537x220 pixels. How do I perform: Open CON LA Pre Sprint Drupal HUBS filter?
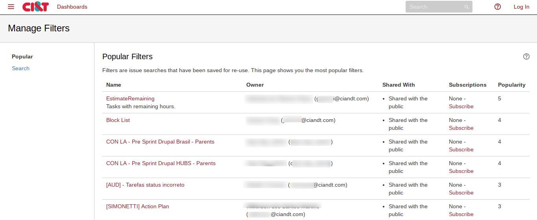[x=161, y=163]
